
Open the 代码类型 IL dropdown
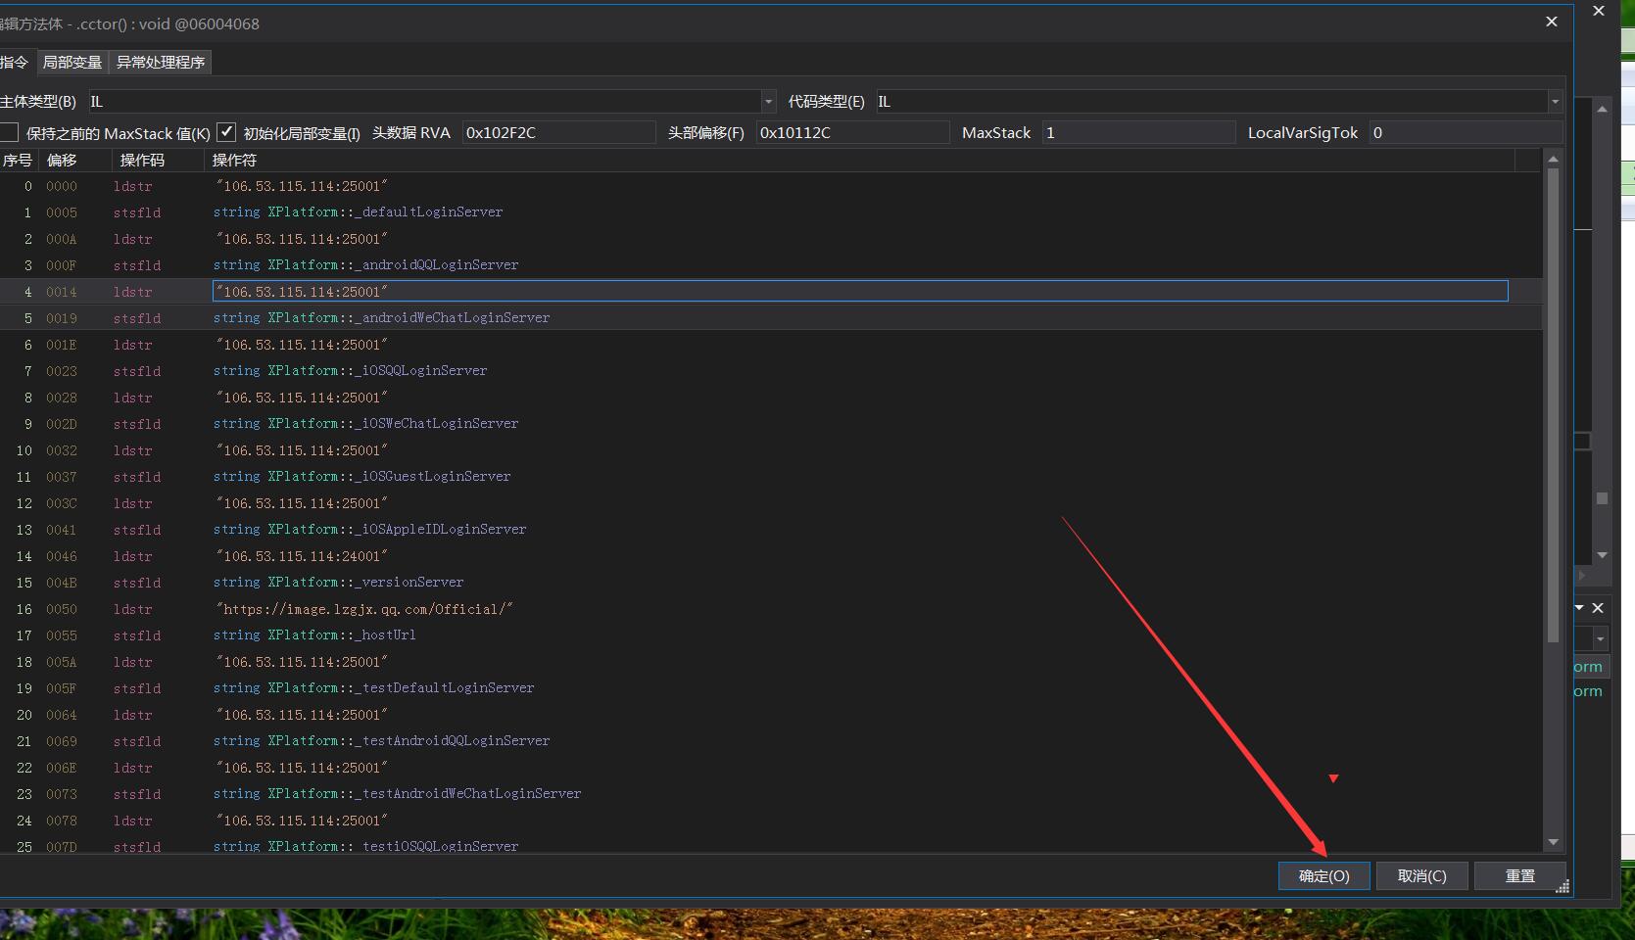click(1555, 101)
